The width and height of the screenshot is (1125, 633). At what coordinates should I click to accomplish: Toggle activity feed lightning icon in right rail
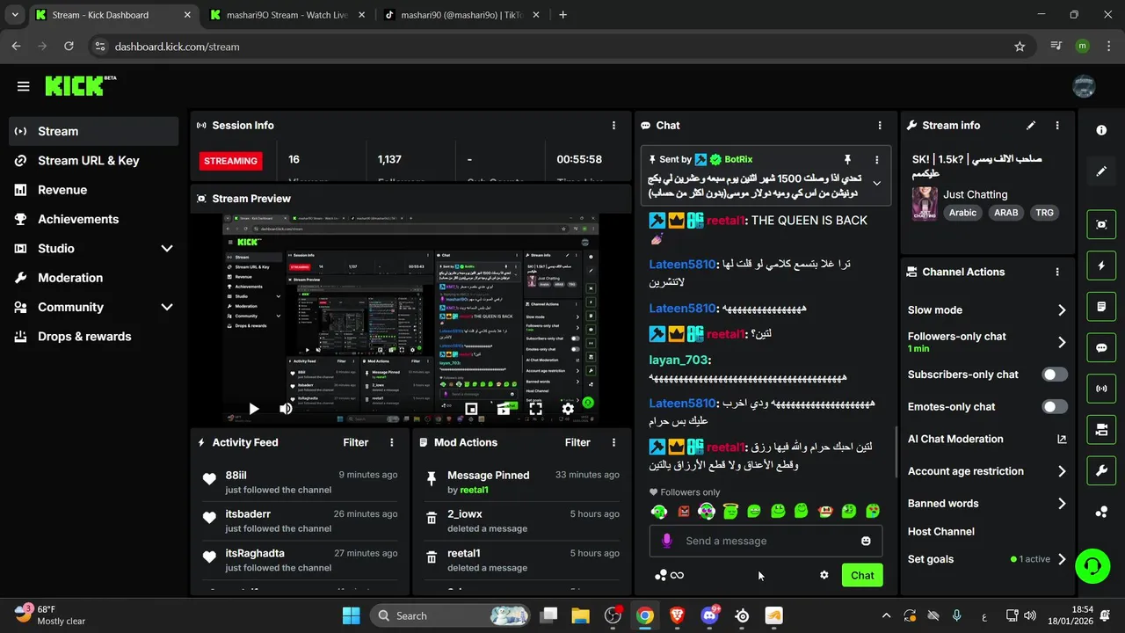click(x=1101, y=266)
